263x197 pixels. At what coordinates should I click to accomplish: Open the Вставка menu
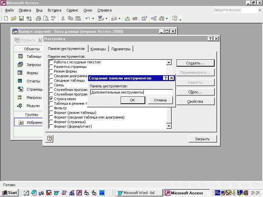[x=54, y=10]
